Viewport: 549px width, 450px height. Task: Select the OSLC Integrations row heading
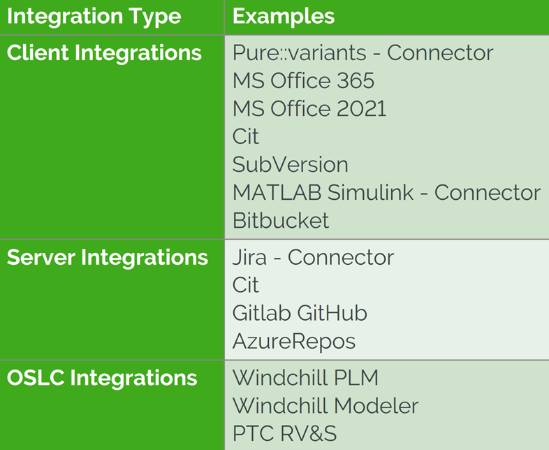[x=102, y=378]
